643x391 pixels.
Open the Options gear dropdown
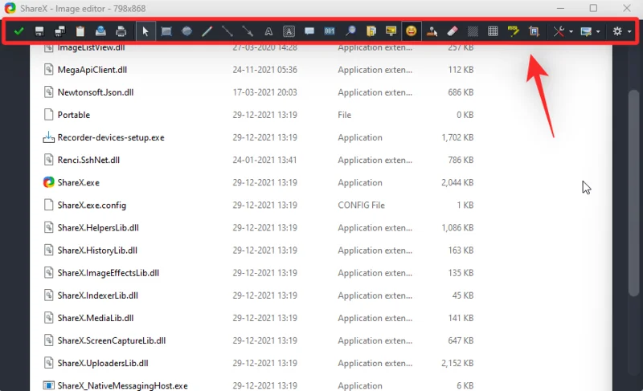click(x=621, y=31)
